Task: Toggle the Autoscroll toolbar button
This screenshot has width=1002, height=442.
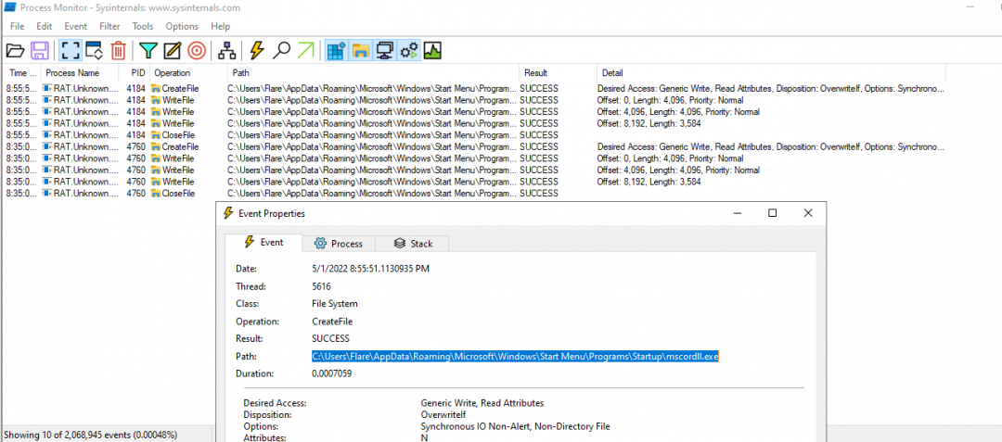Action: [94, 50]
